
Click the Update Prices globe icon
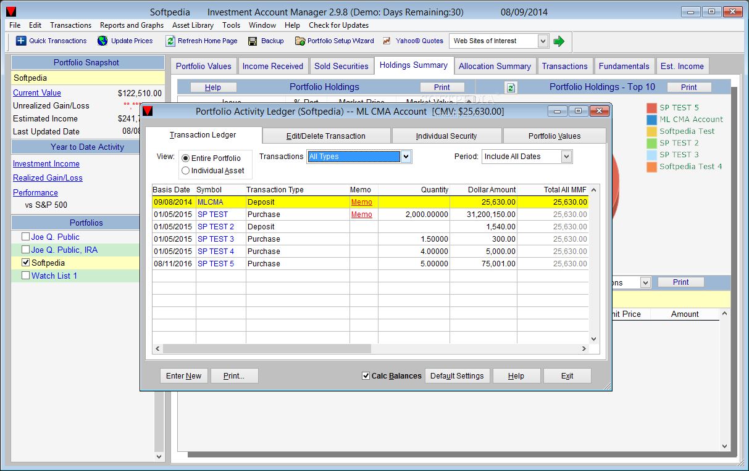pyautogui.click(x=103, y=41)
